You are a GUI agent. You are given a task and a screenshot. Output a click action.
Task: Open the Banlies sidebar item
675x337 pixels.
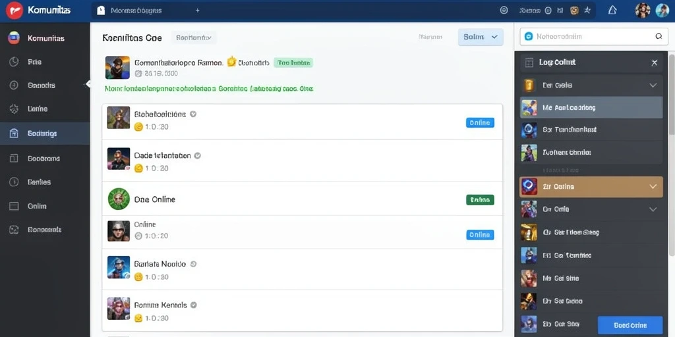45,182
